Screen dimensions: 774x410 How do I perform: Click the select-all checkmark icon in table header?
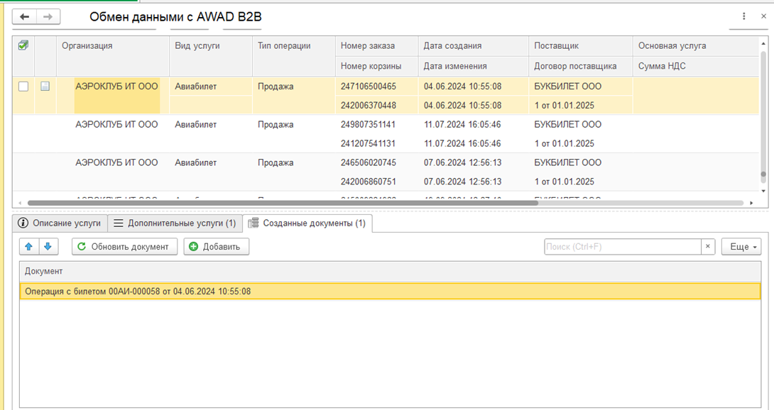(x=23, y=45)
